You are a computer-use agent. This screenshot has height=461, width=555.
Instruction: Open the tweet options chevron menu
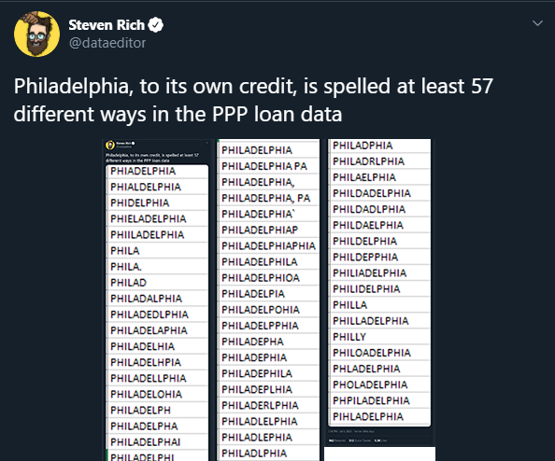(x=537, y=23)
